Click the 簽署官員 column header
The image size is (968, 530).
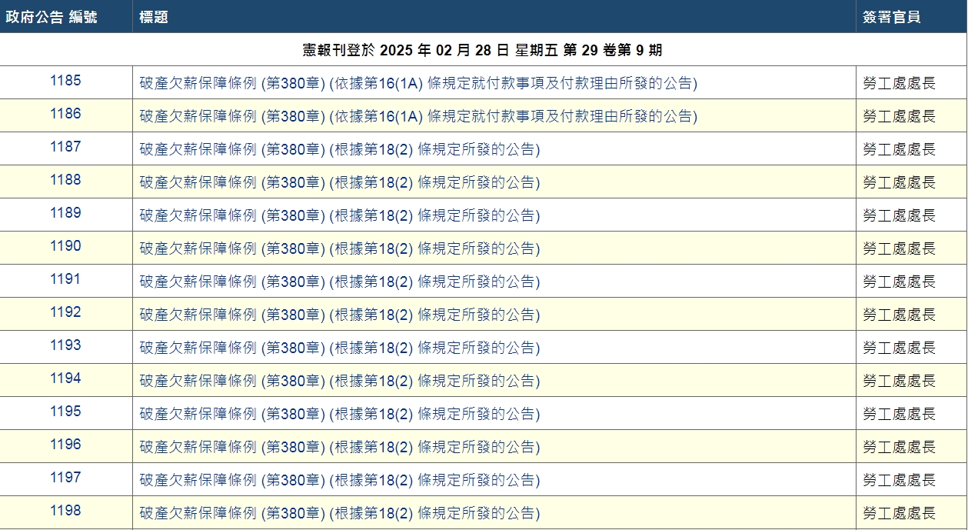tap(887, 15)
